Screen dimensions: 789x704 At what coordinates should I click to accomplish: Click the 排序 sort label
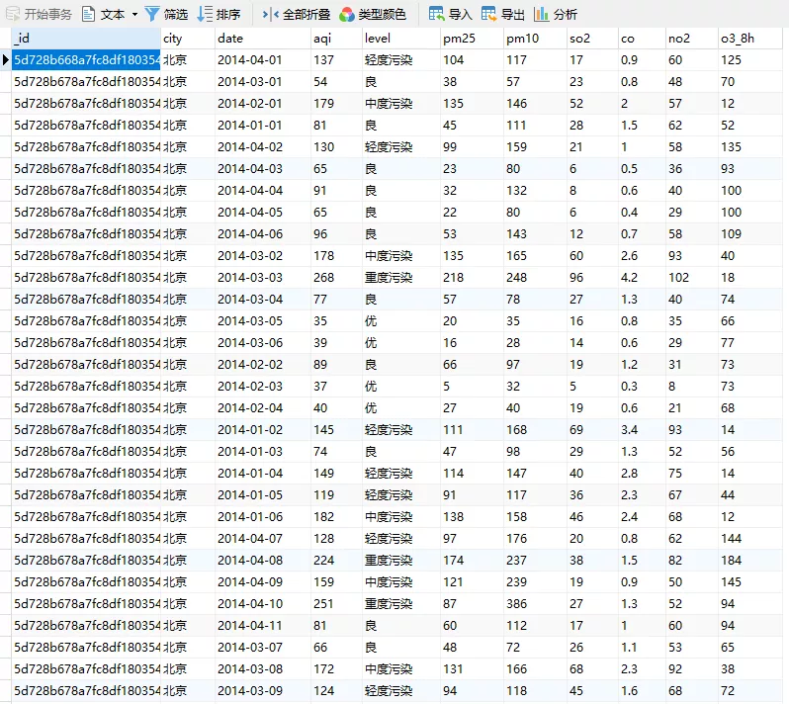[x=228, y=15]
